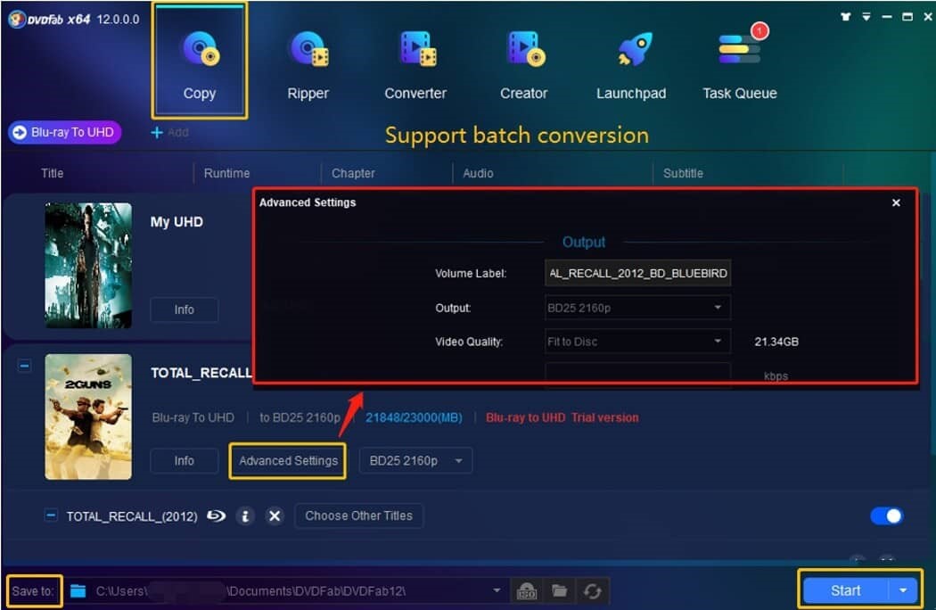Switch to the Converter module
Viewport: 936px width, 610px height.
pos(415,58)
